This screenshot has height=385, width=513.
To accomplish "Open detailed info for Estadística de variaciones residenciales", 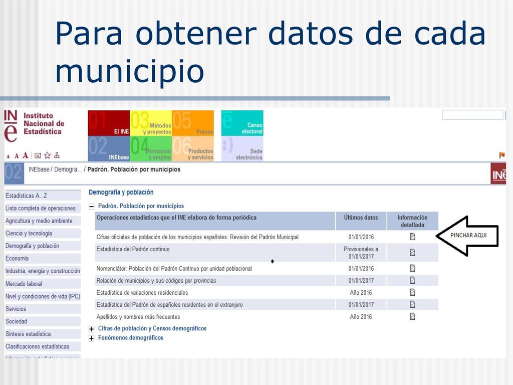I will 413,292.
